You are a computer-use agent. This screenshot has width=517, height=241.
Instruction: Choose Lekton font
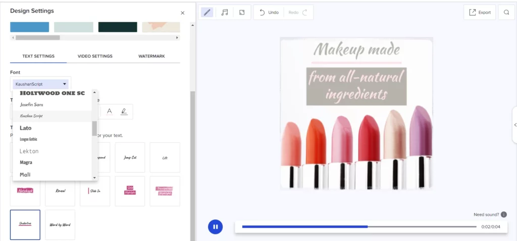pos(52,151)
